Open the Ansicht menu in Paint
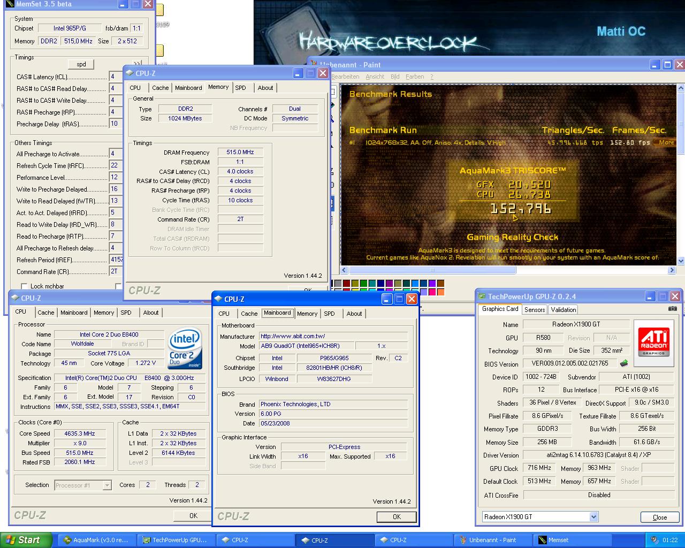 coord(375,77)
